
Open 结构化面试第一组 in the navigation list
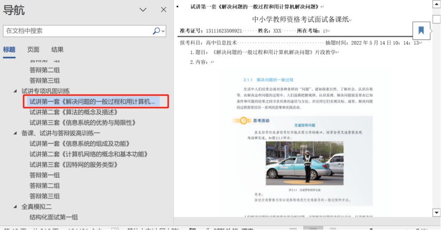coord(53,217)
